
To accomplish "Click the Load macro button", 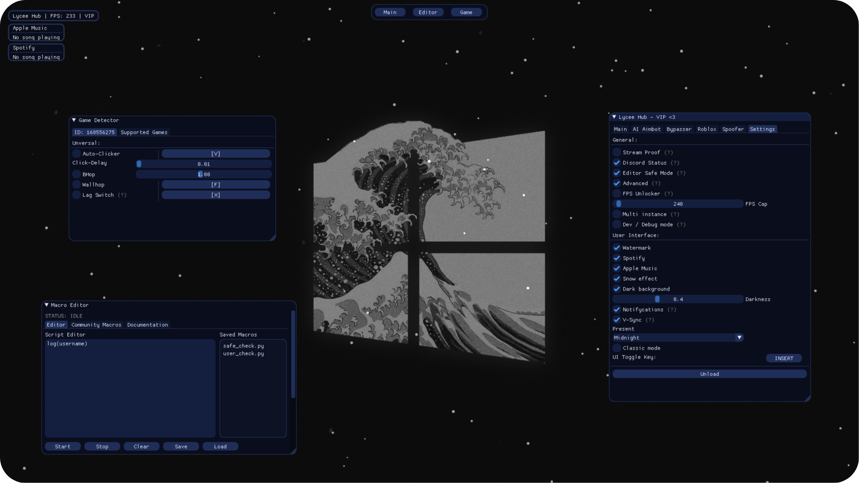I will 220,446.
